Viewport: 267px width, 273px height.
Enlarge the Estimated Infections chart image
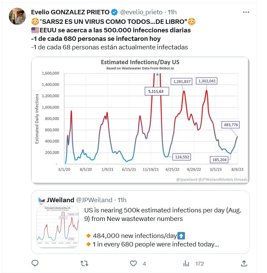(x=140, y=121)
